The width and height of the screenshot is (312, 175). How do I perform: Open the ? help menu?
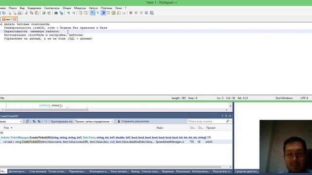point(125,8)
